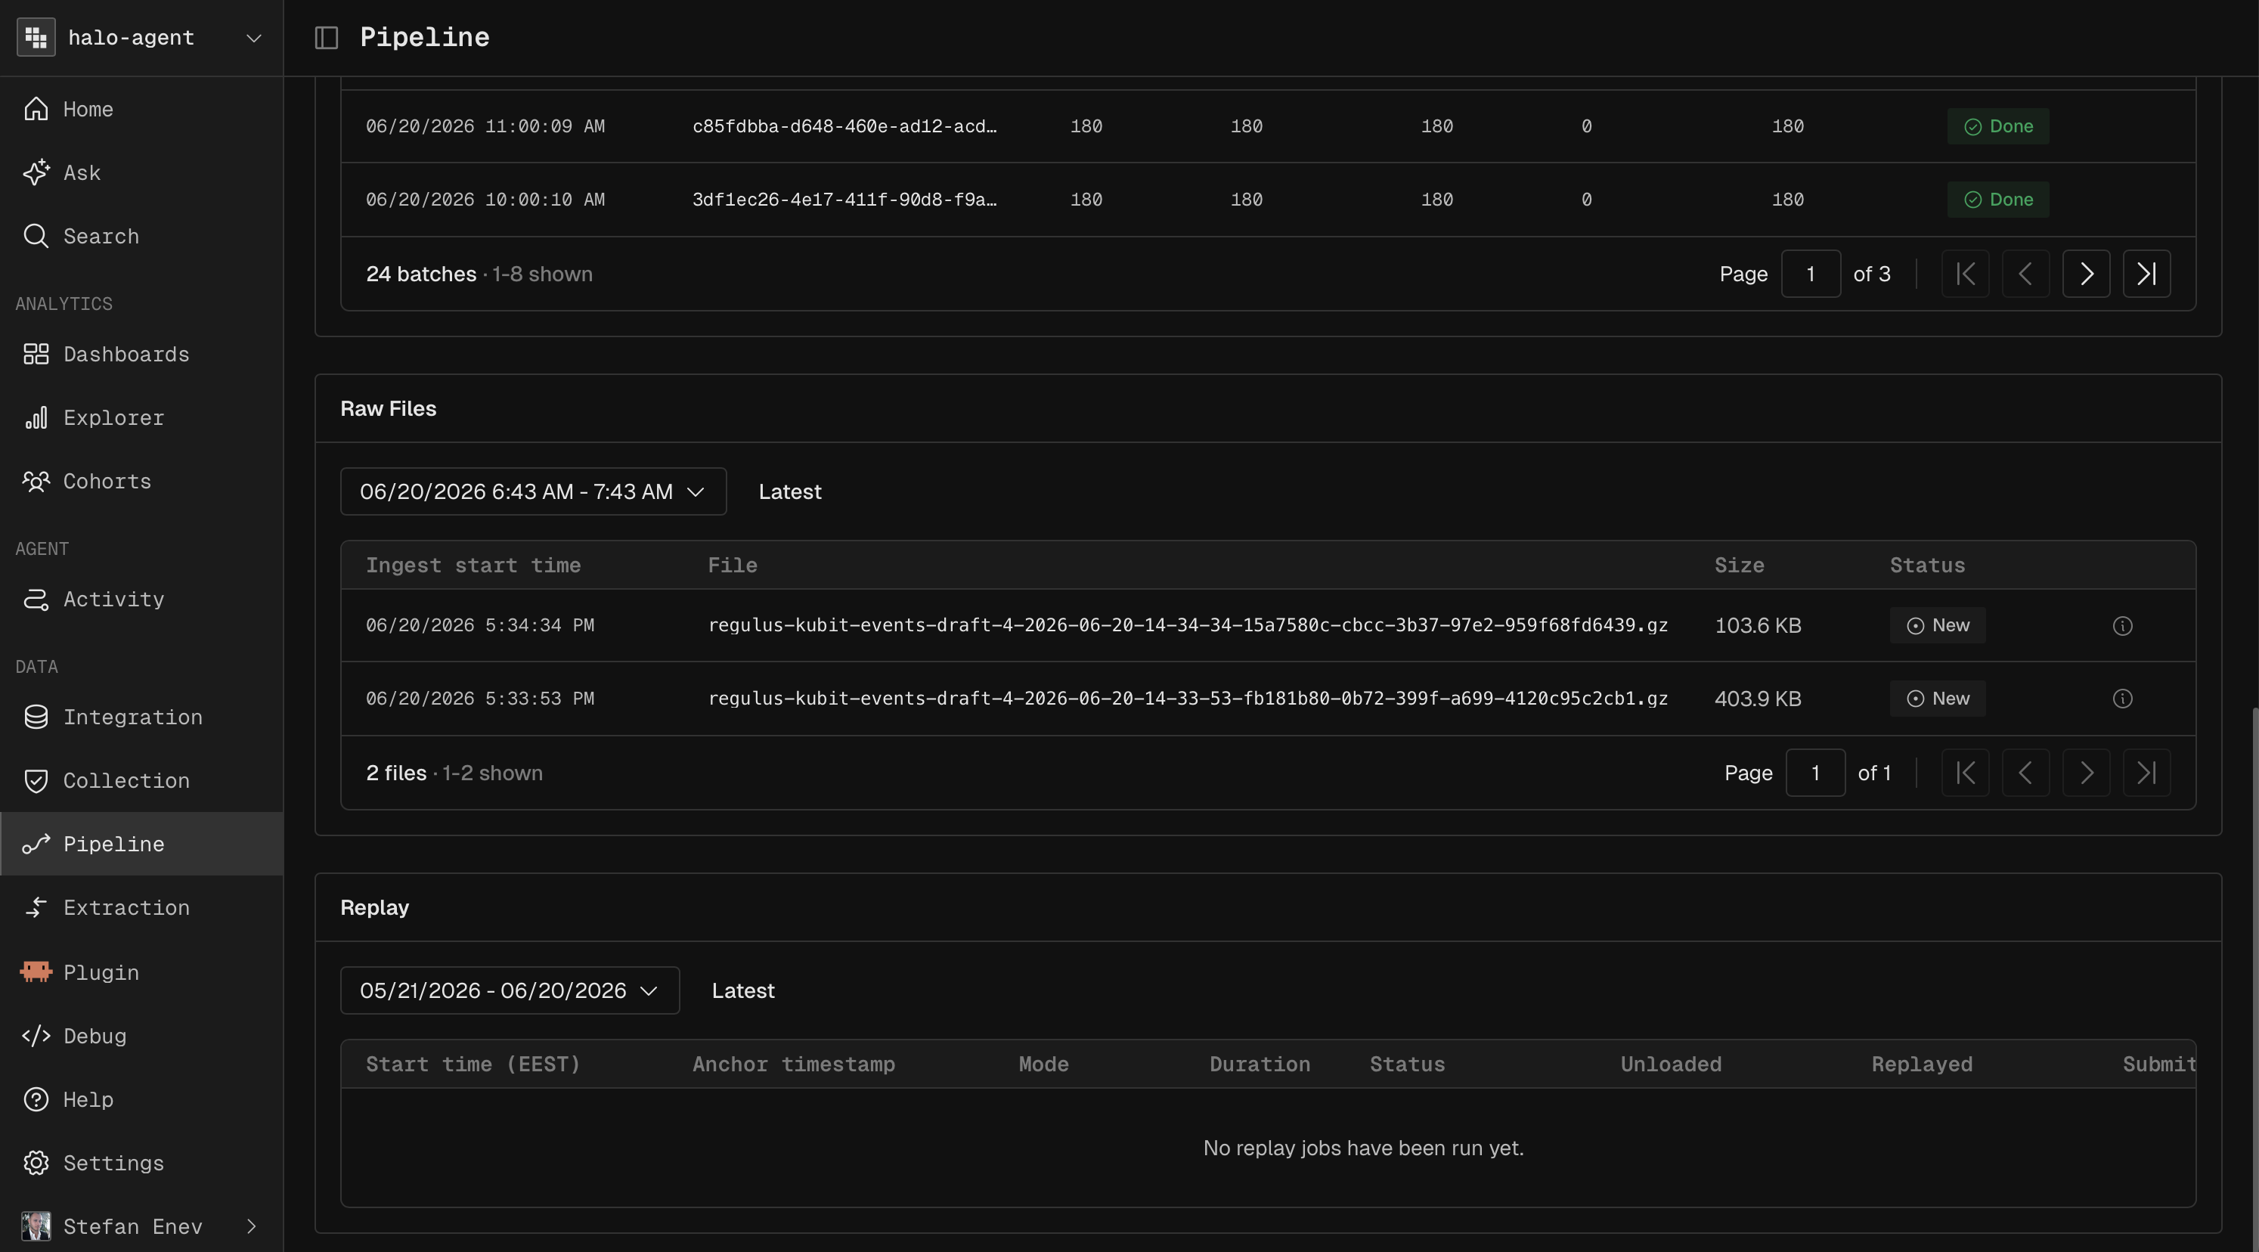Expand the Stefan Enev user menu chevron
2259x1252 pixels.
pos(252,1226)
